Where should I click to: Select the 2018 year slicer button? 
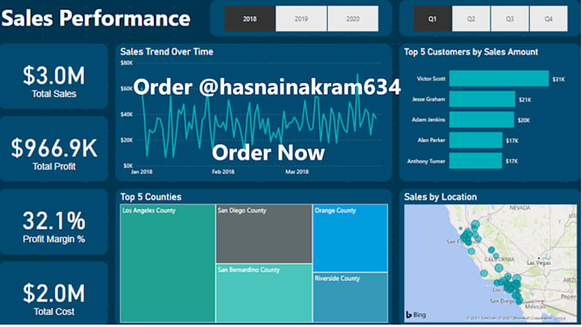point(250,19)
